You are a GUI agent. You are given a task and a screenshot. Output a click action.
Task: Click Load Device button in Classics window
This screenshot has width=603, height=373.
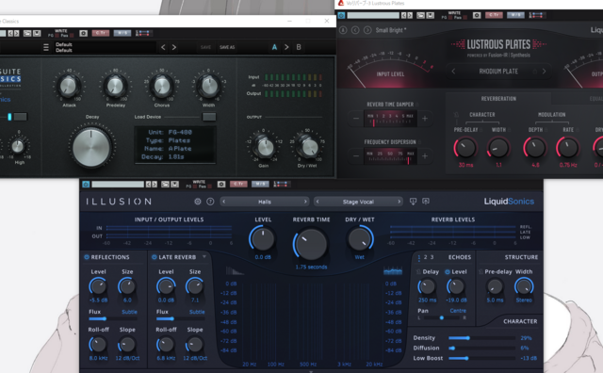(x=209, y=117)
